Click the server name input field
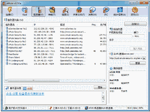Viewport: 150px width, 112px height. (127, 43)
